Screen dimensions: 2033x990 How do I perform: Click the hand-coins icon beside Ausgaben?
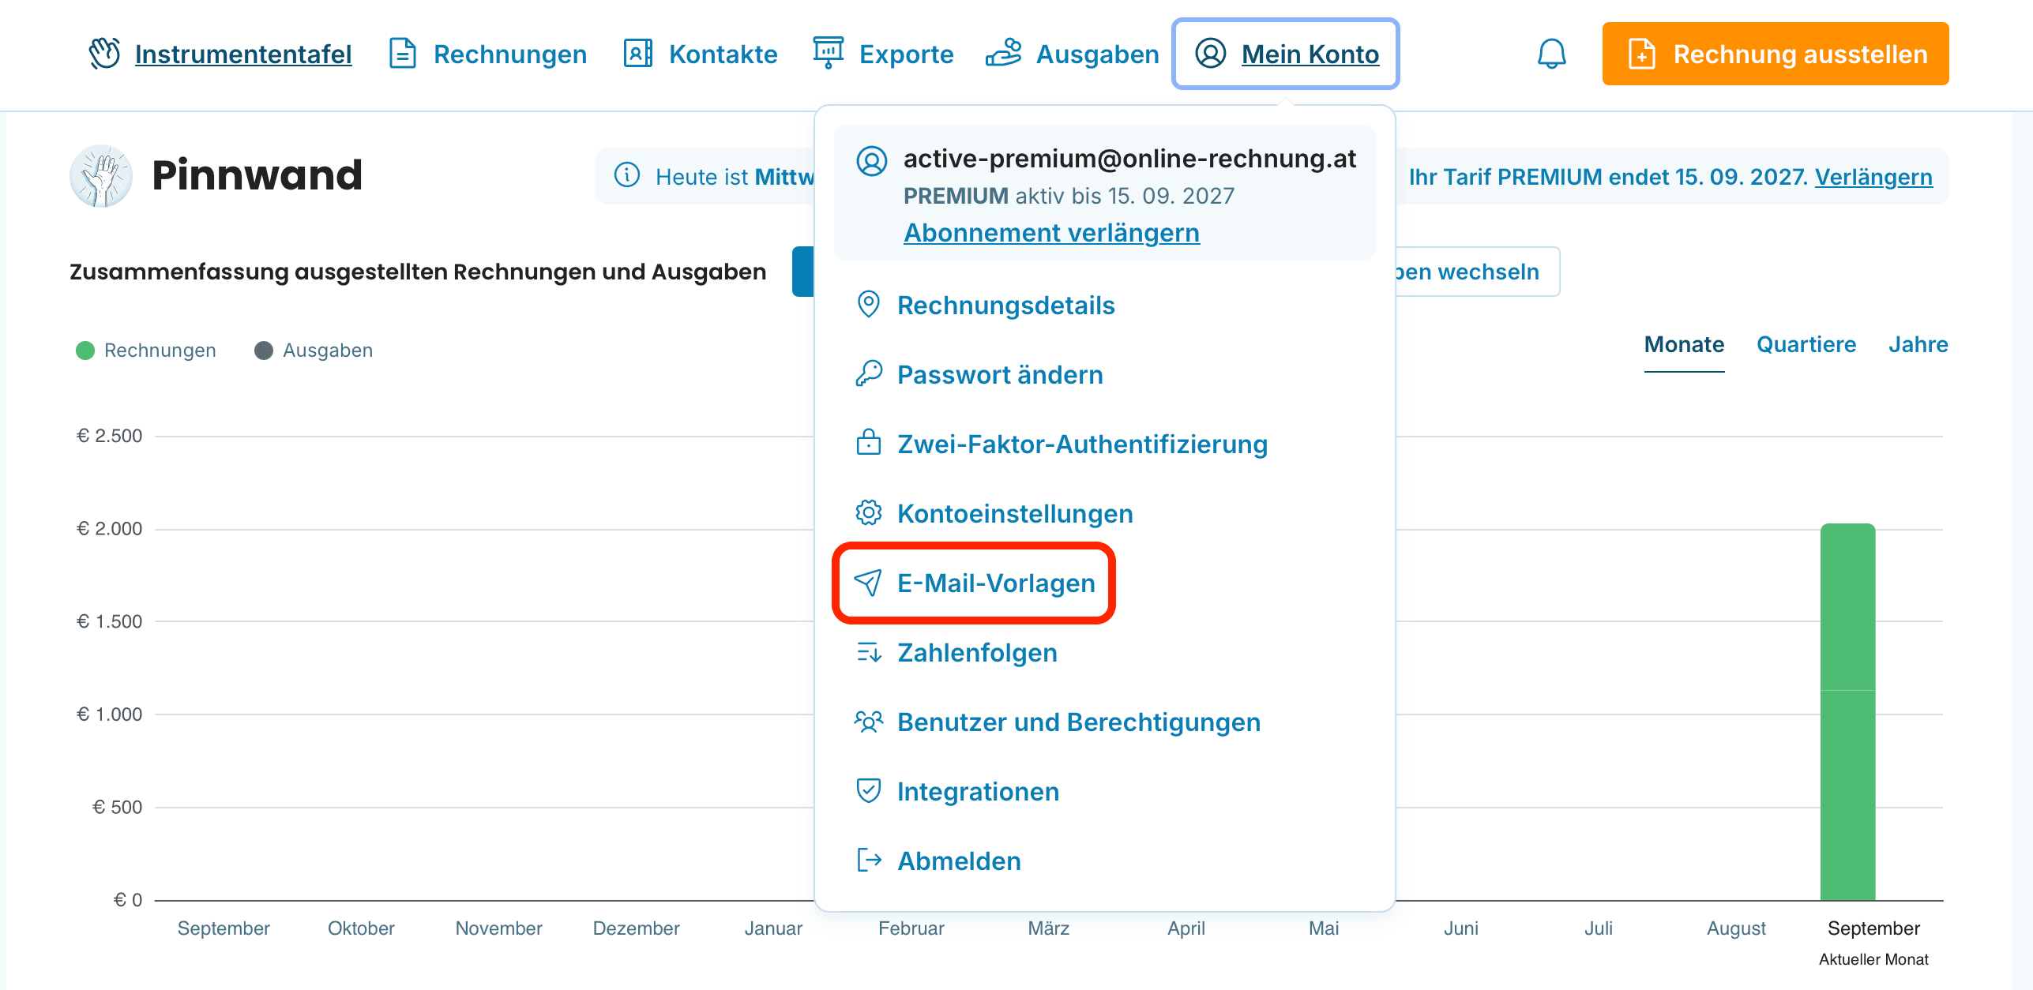(x=1004, y=54)
